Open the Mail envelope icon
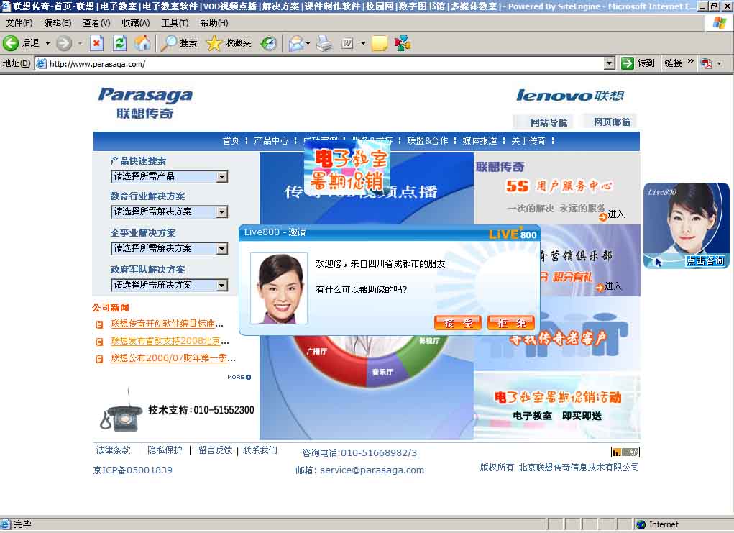 [296, 43]
